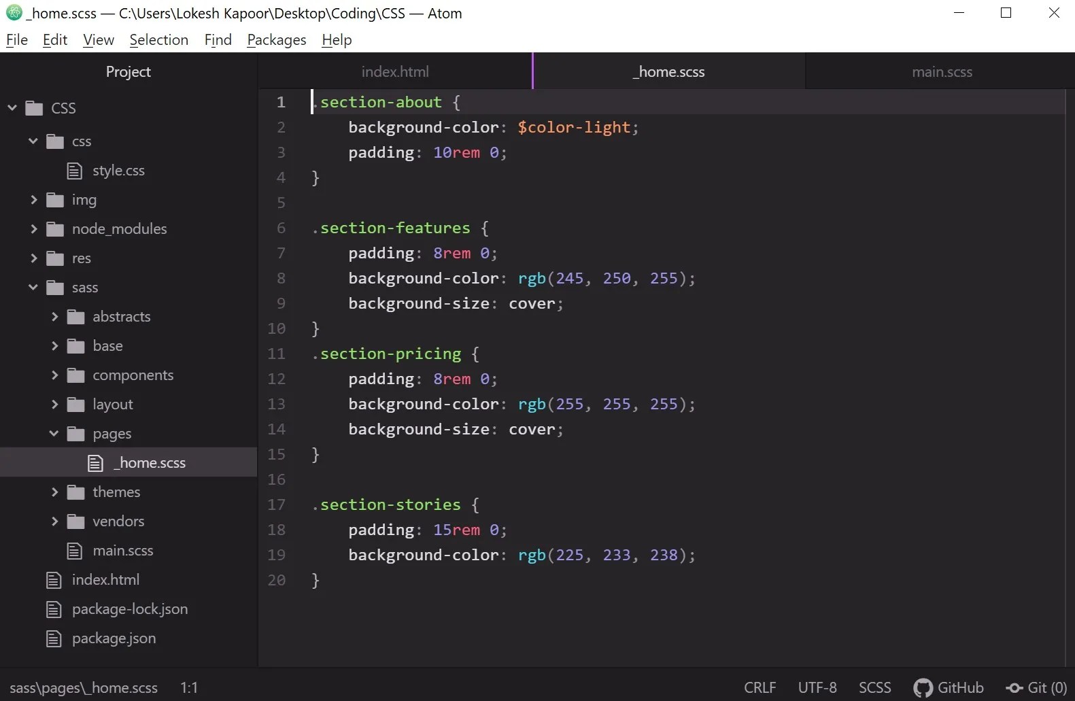Click the _home.scss file icon in tree
The width and height of the screenshot is (1075, 701).
(96, 463)
